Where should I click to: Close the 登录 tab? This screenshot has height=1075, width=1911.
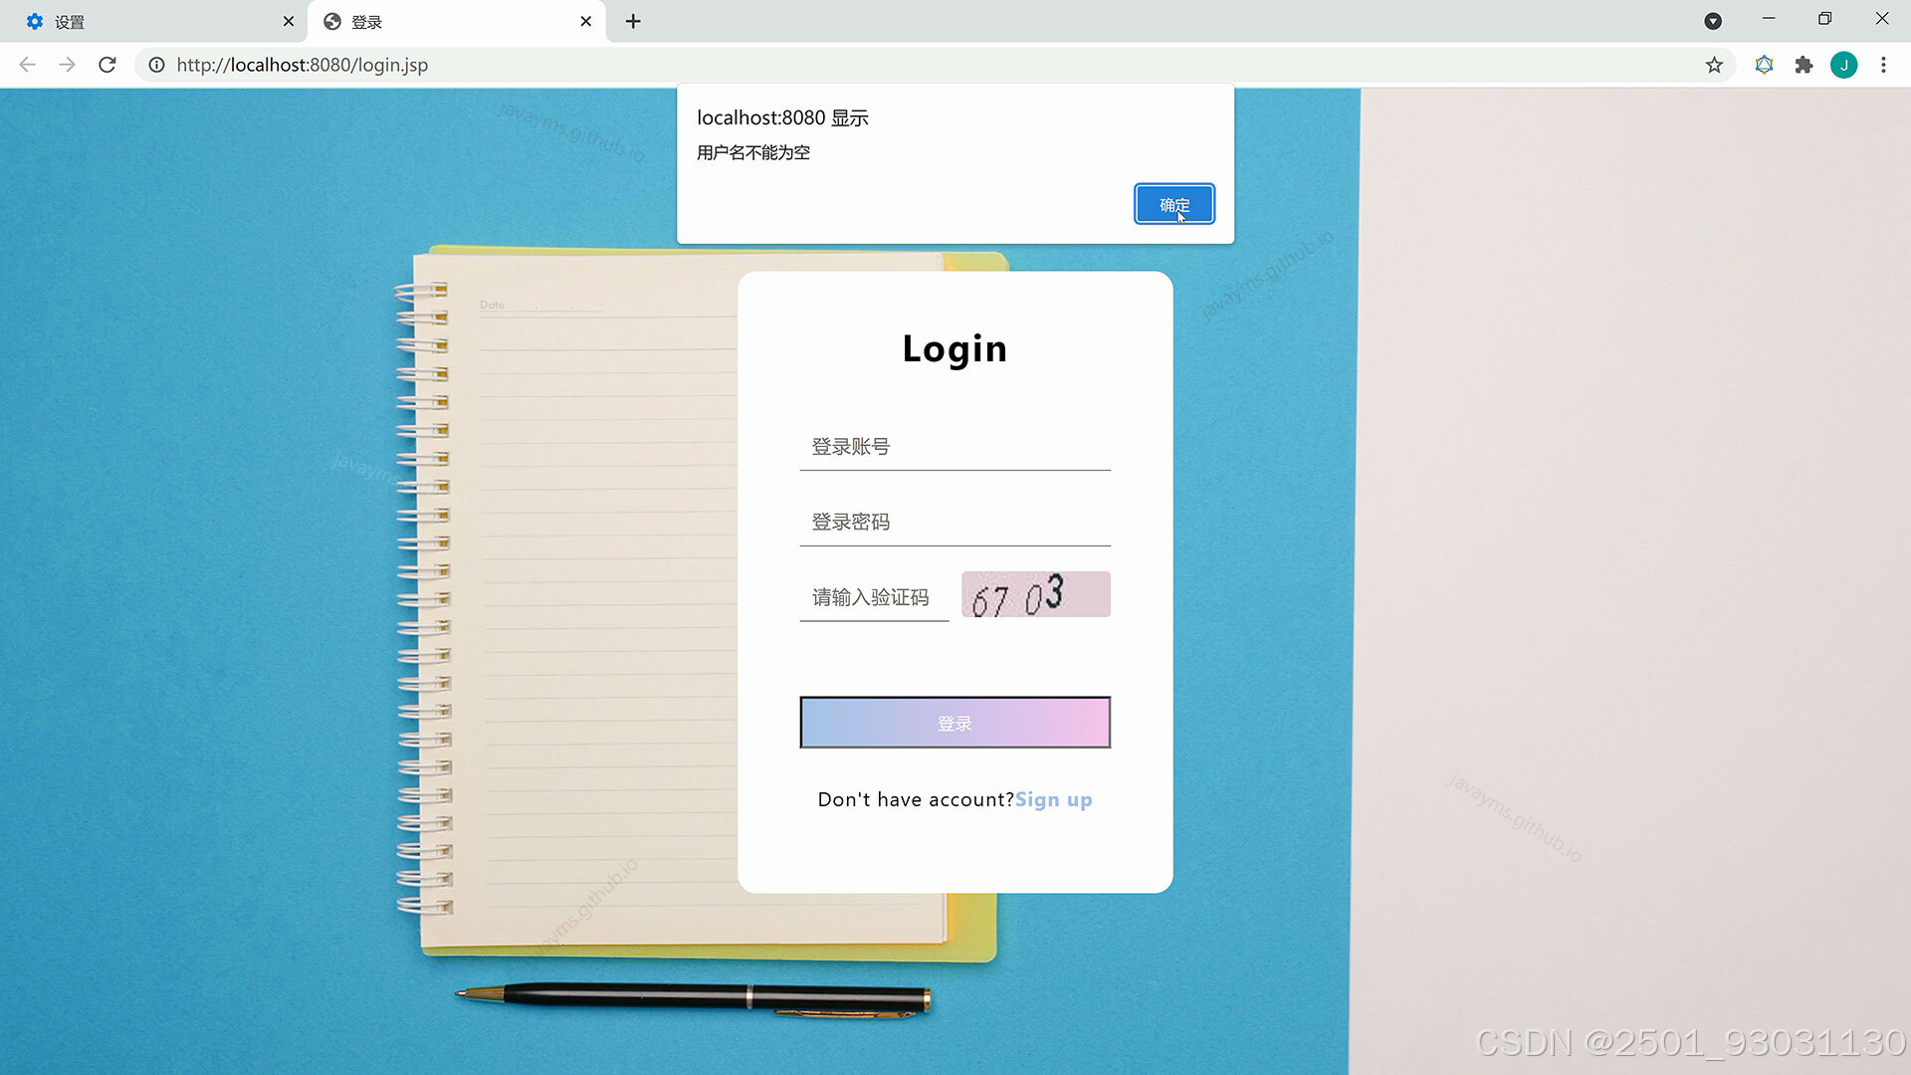click(x=586, y=21)
